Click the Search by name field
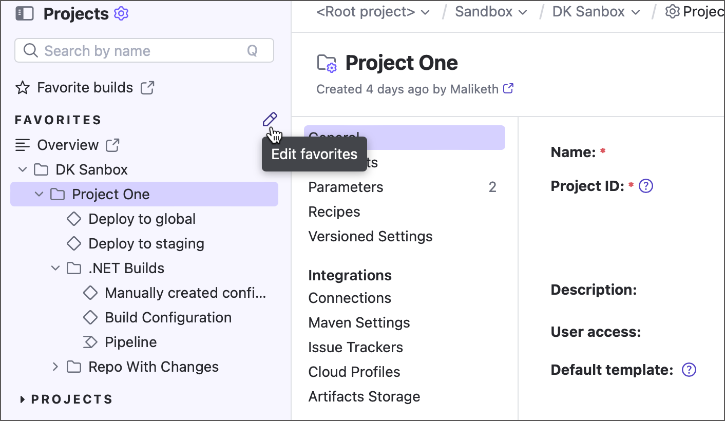This screenshot has width=725, height=421. 139,51
